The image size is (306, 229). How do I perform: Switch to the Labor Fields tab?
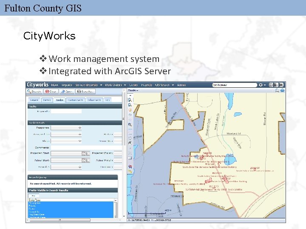94,100
